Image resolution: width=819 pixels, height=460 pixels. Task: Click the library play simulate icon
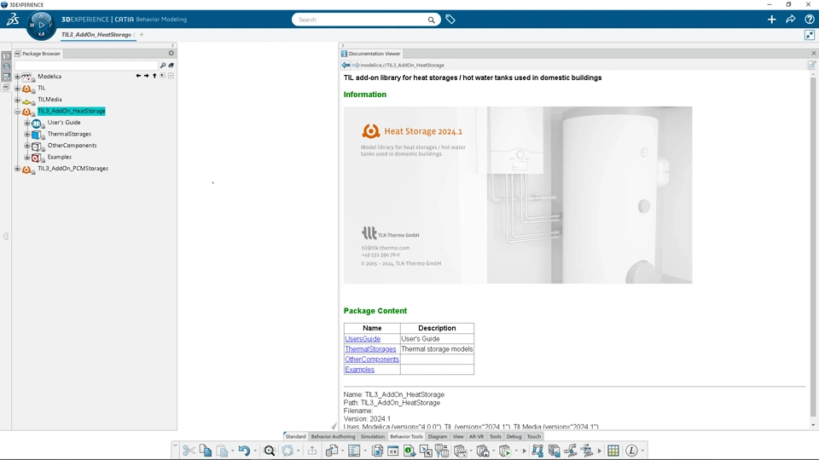pos(505,451)
